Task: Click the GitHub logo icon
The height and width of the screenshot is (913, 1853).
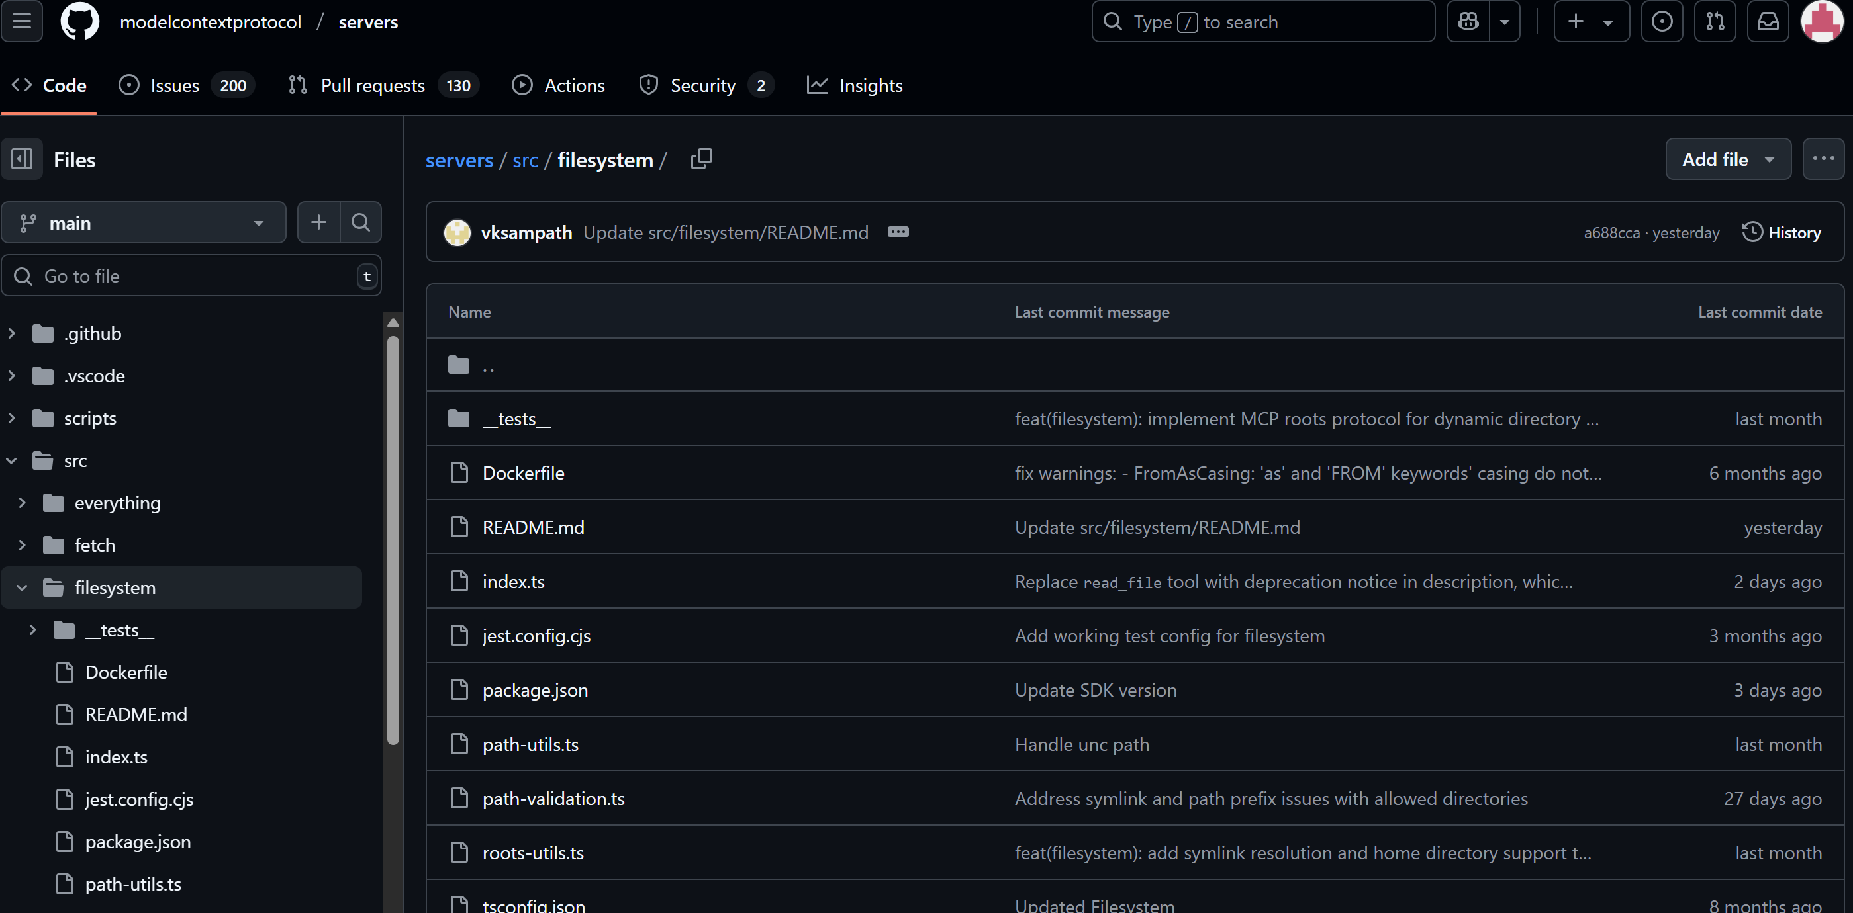Action: pyautogui.click(x=79, y=22)
